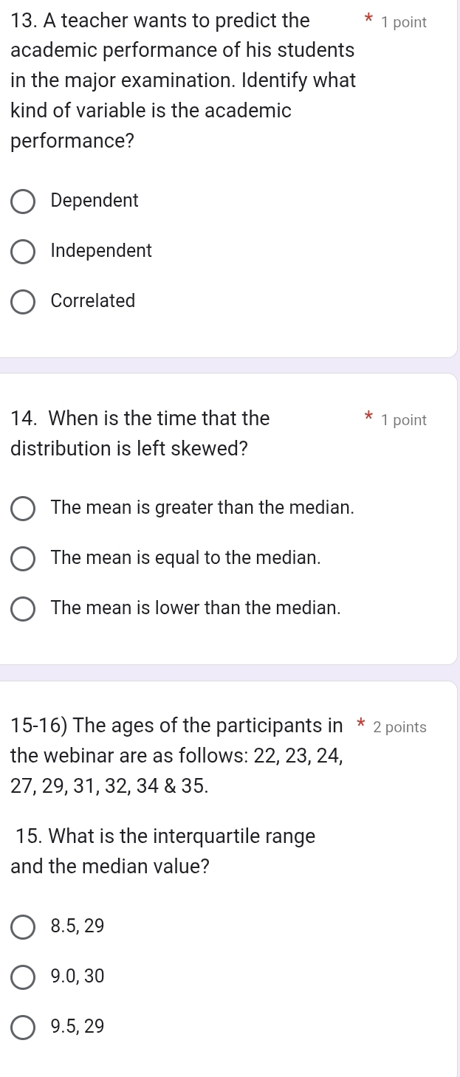Image resolution: width=460 pixels, height=1077 pixels.
Task: Pick the '9.5, 29' answer option
Action: click(23, 1027)
